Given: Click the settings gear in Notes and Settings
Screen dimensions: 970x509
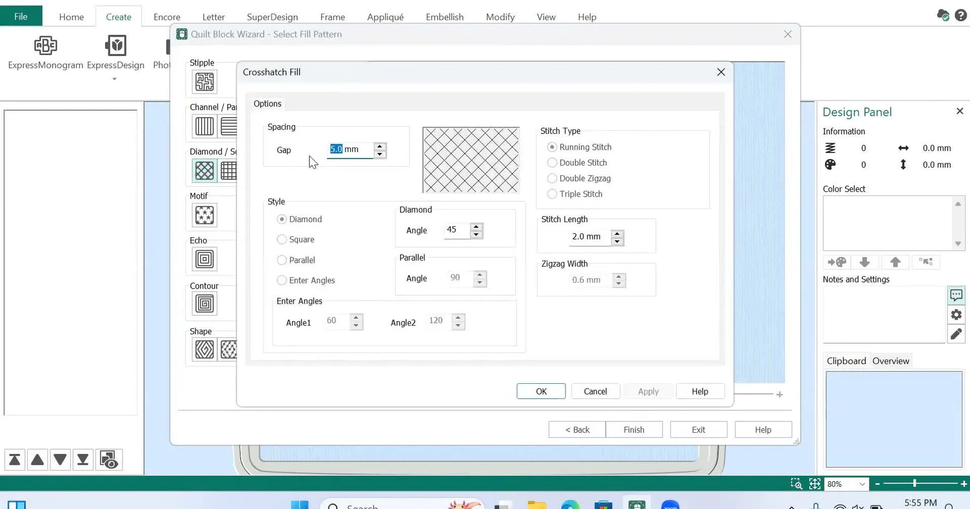Looking at the screenshot, I should 956,315.
